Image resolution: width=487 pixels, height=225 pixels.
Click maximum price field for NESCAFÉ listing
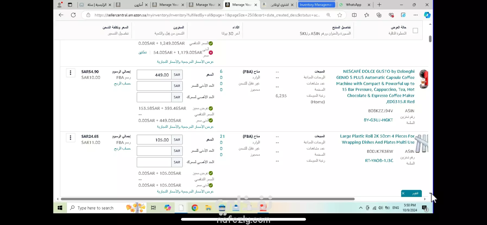[x=154, y=97]
